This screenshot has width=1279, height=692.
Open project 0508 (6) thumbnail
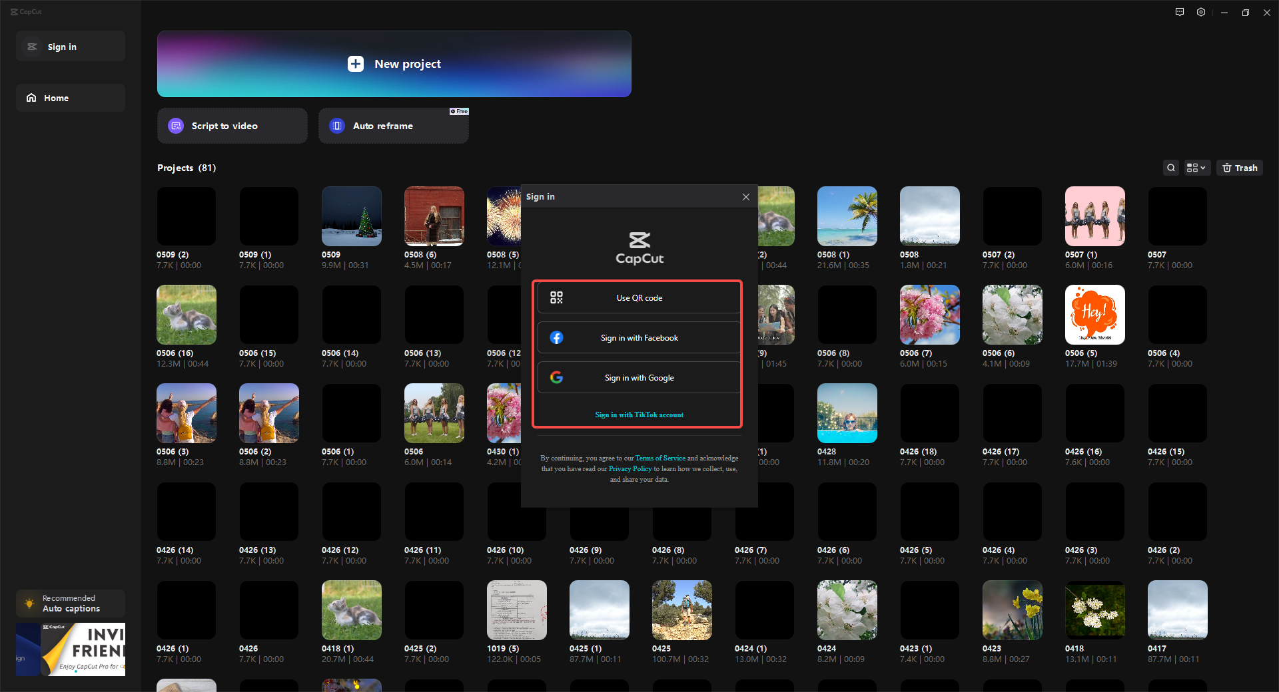pyautogui.click(x=434, y=216)
